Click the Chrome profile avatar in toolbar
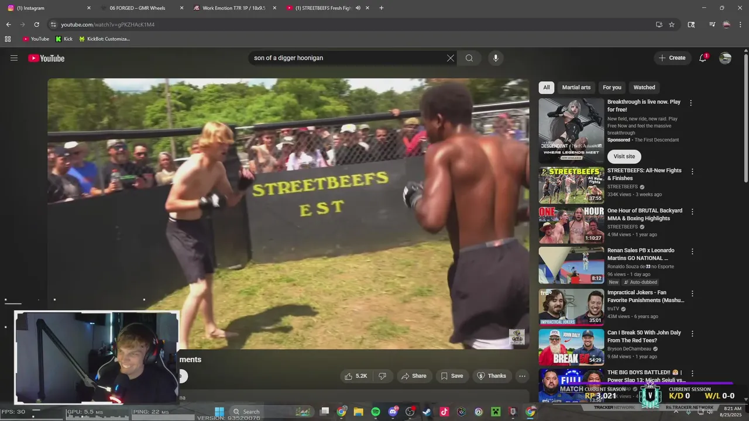Screen dimensions: 749x421 point(726,25)
